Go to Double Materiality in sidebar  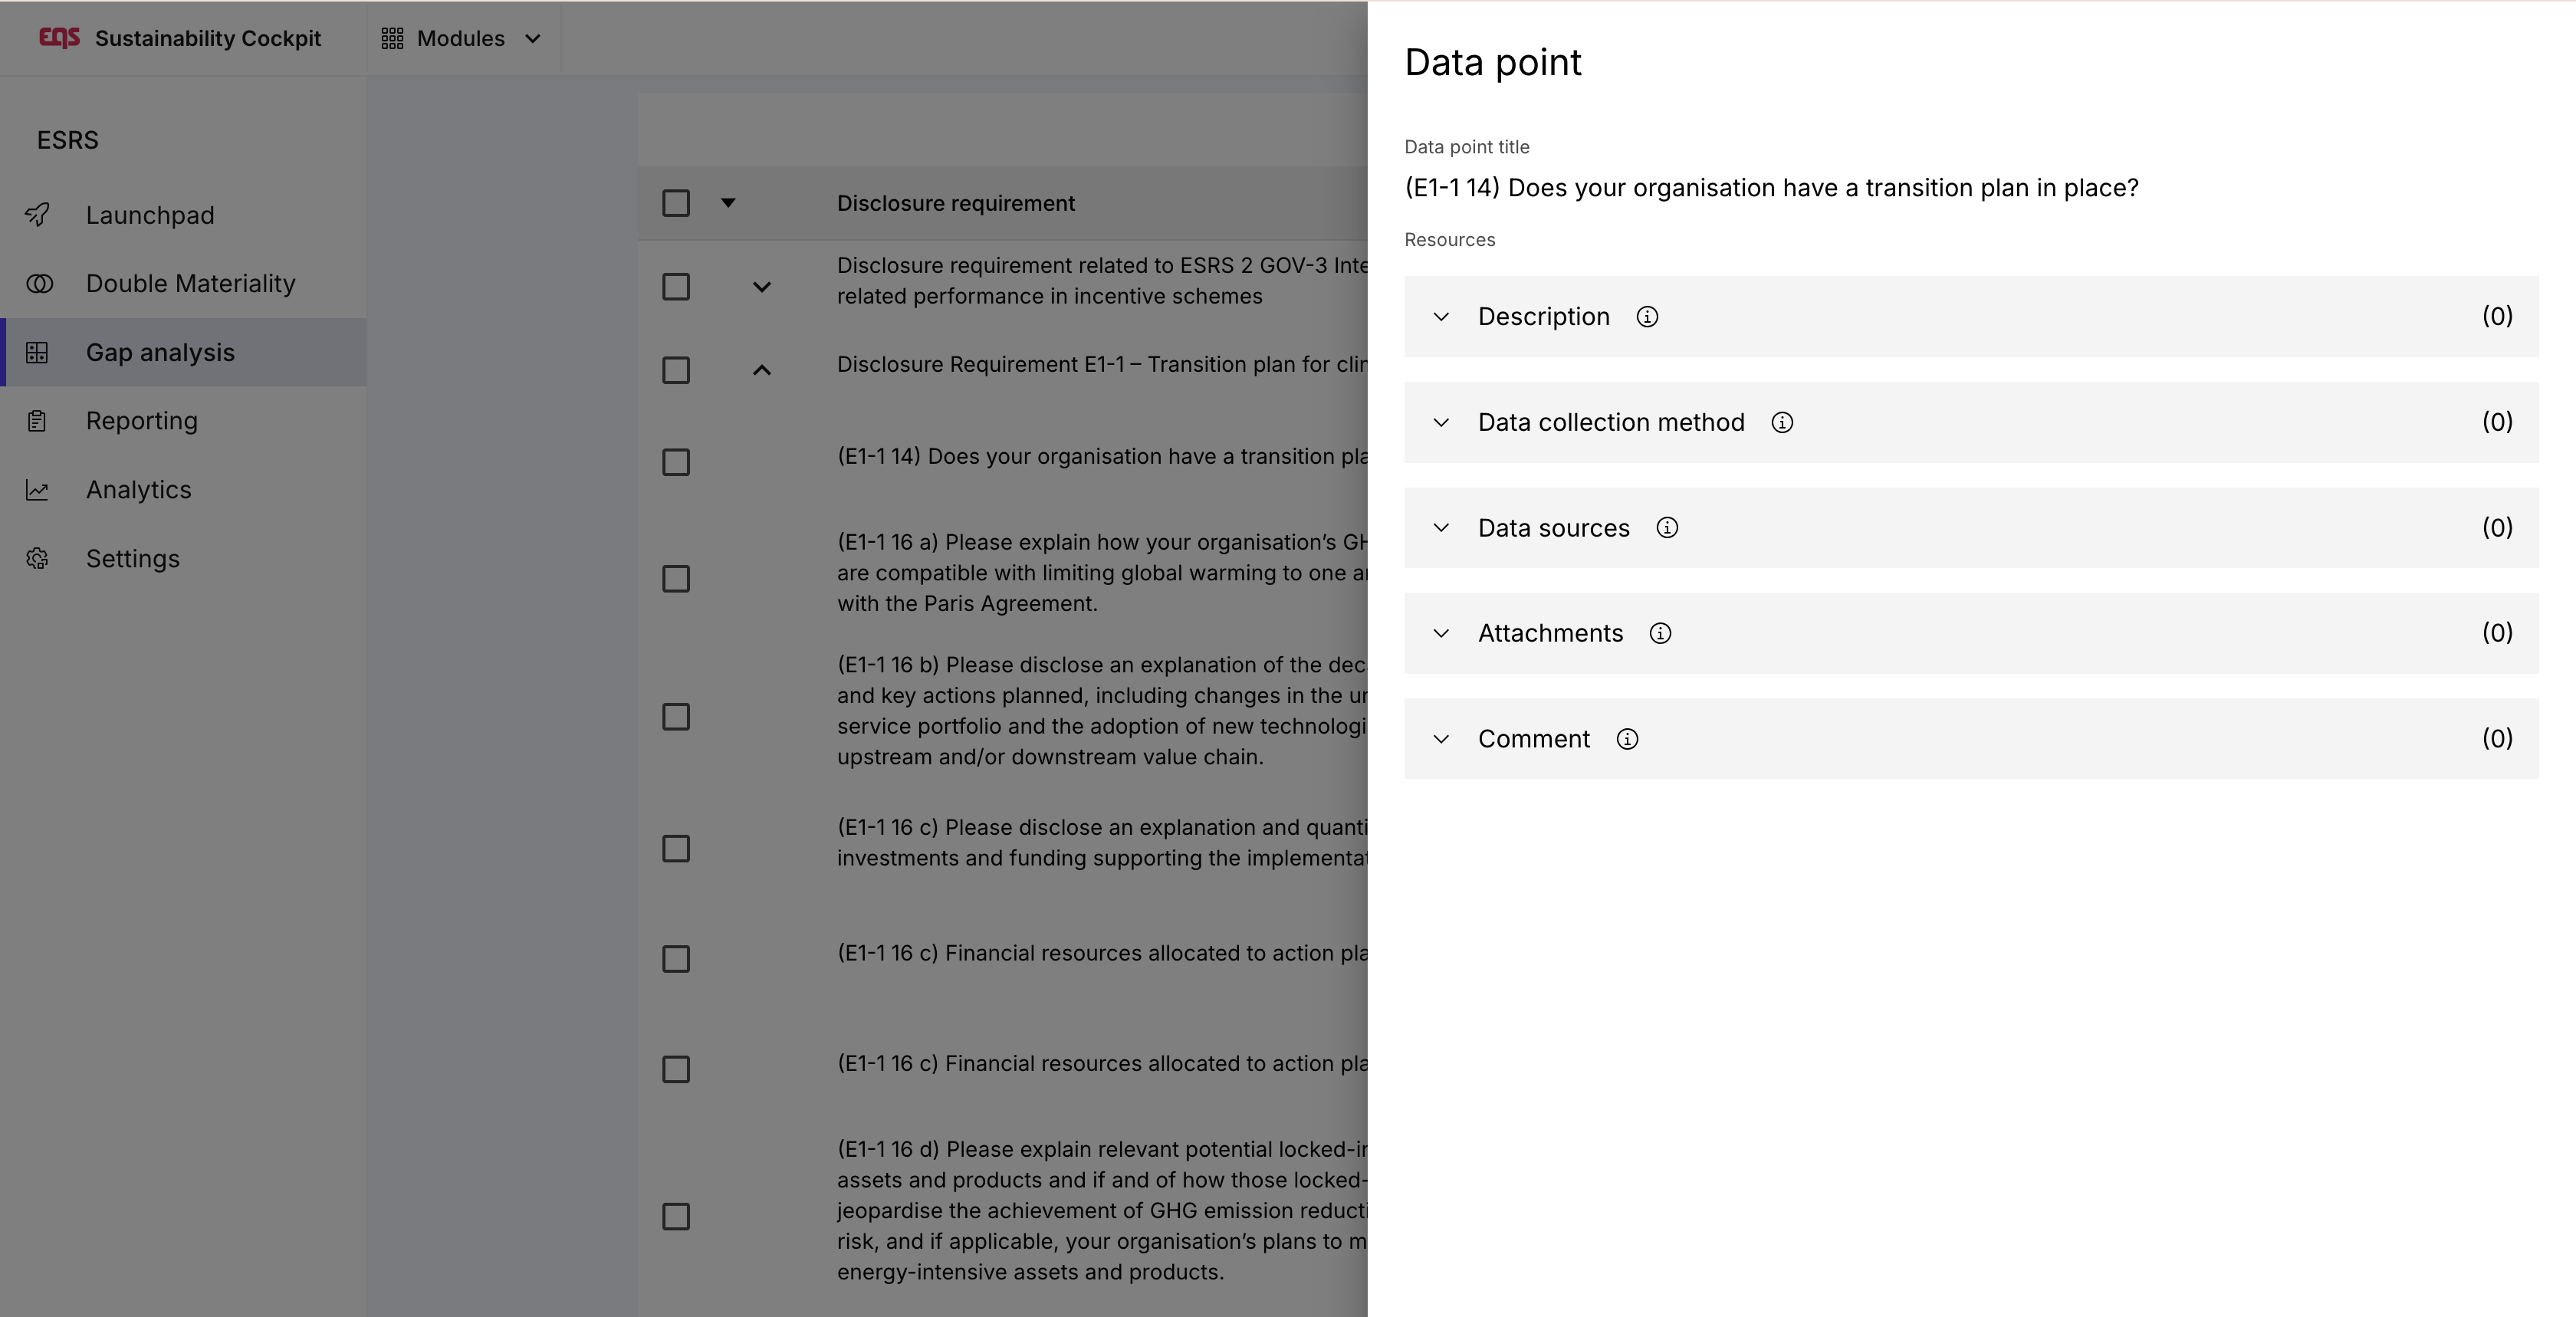pos(190,284)
